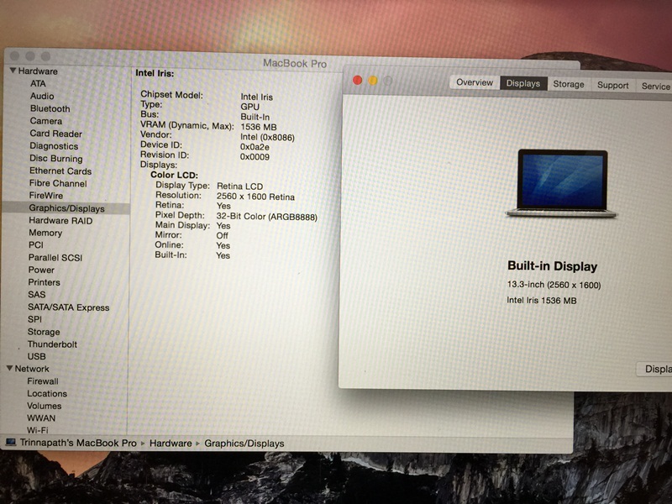Select PCI in the Hardware list

point(36,245)
